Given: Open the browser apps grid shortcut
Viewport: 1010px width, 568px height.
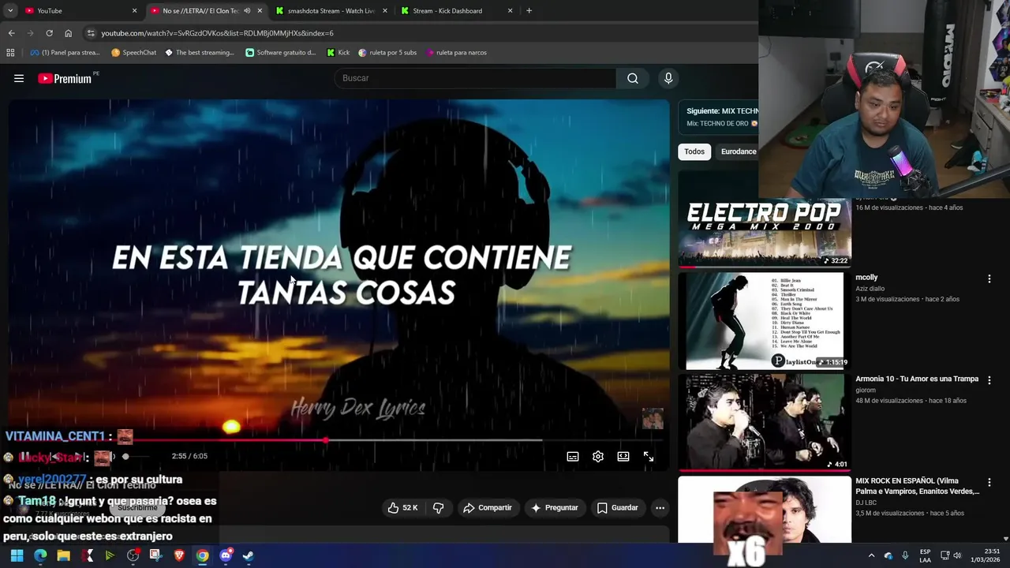Looking at the screenshot, I should (10, 53).
